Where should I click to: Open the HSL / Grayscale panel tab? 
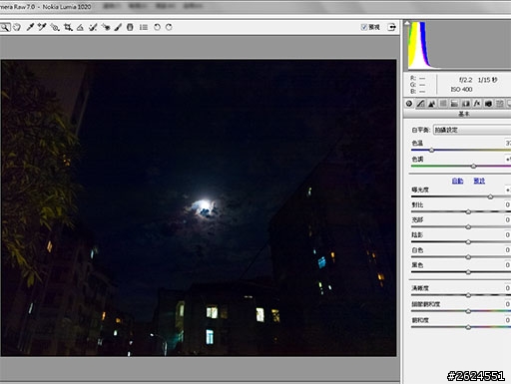(x=443, y=104)
